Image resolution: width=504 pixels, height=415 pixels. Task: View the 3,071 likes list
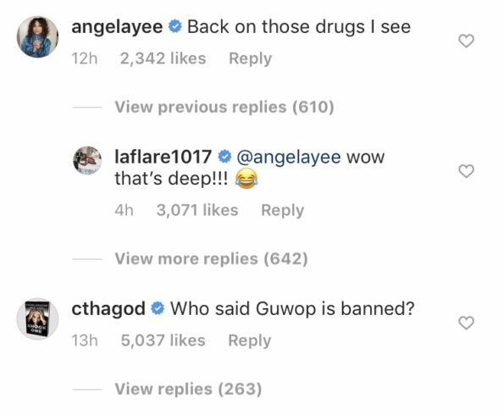[197, 210]
